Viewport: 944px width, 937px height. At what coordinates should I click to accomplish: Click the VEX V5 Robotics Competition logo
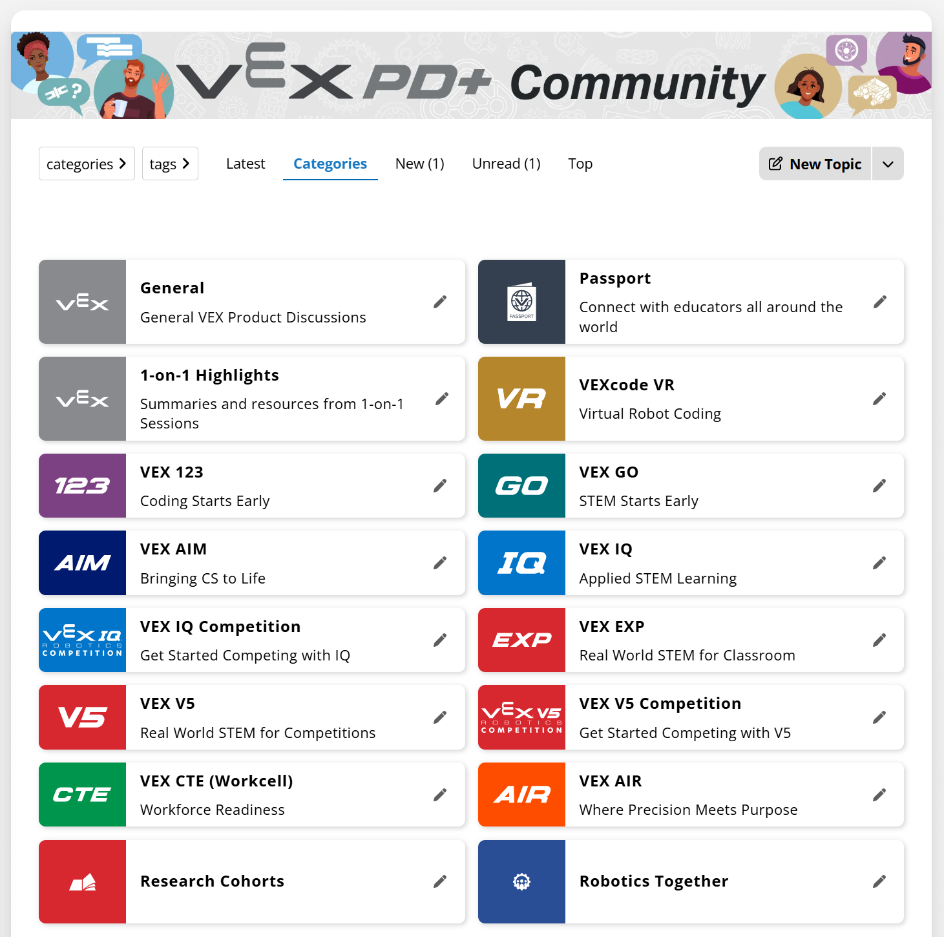pyautogui.click(x=521, y=717)
